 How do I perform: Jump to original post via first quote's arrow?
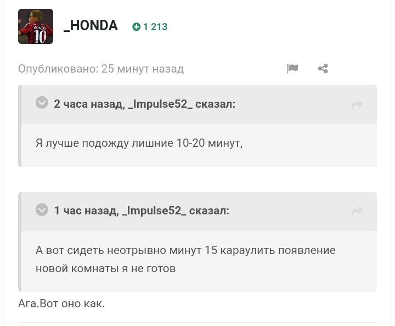coord(357,104)
